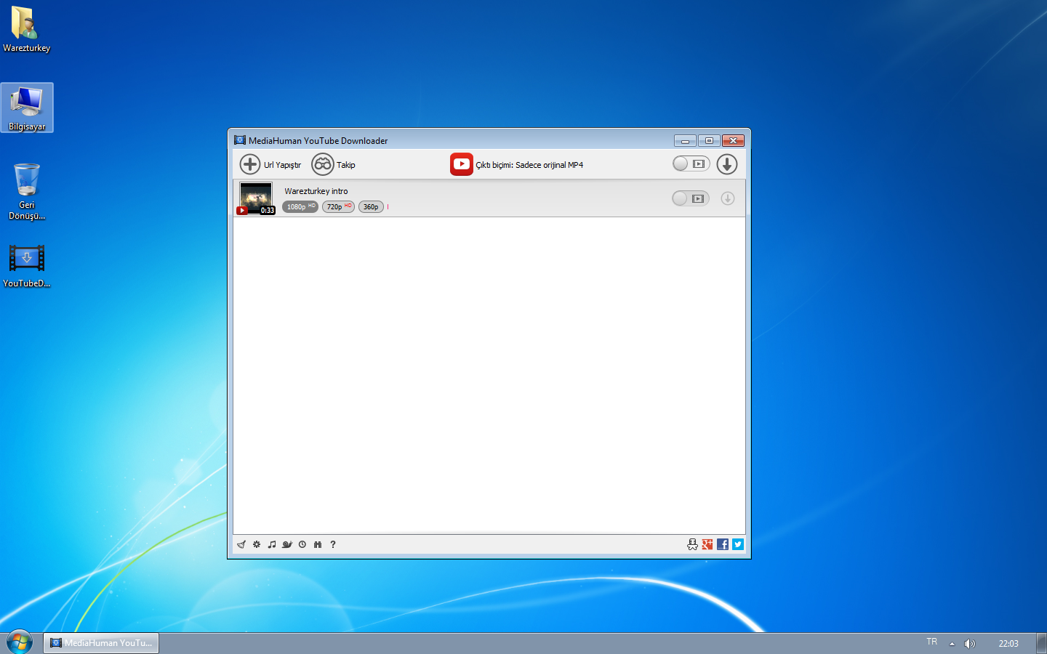This screenshot has width=1047, height=654.
Task: Click the show desktop strip beside the clock
Action: (1041, 643)
